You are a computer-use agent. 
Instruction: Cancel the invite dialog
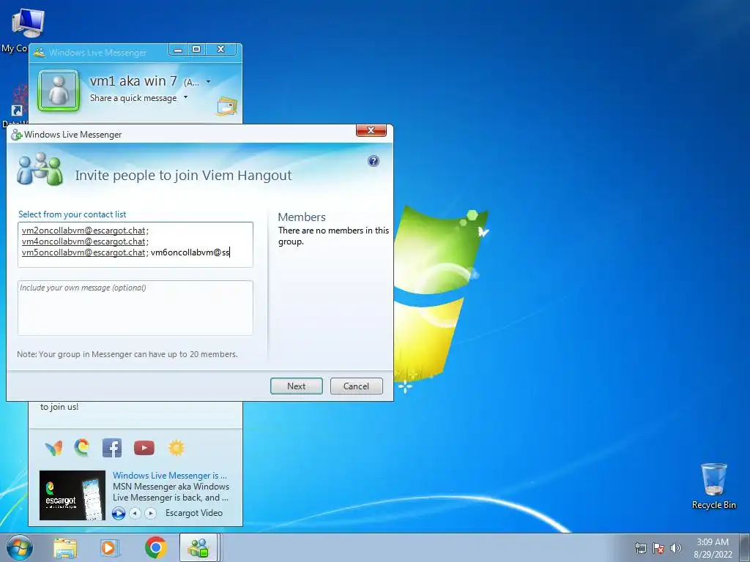357,386
